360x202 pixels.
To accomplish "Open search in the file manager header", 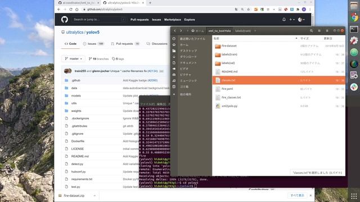I will click(x=311, y=31).
